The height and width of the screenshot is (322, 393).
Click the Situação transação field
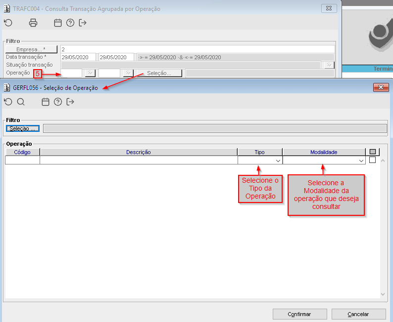coord(191,65)
